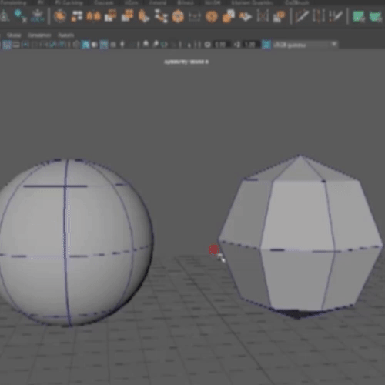385x385 pixels.
Task: Toggle the highlighted wireframe-on-shaded panel toolbar button
Action: tap(85, 45)
